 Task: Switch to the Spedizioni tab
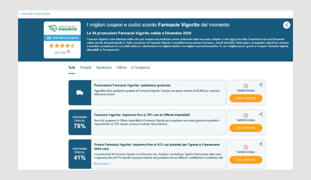(x=104, y=67)
